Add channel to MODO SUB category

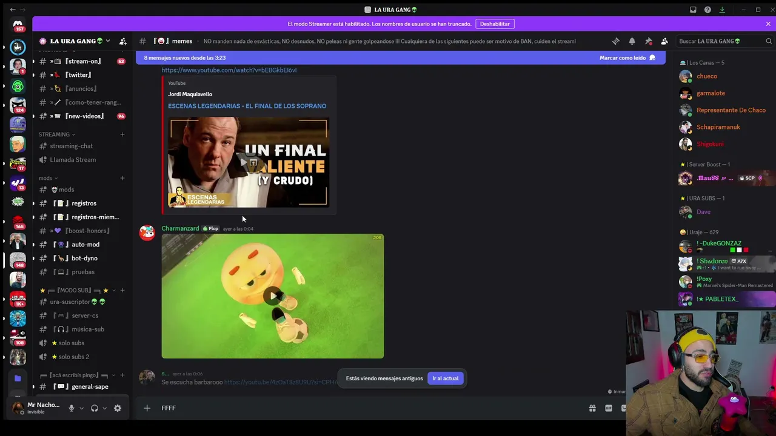(x=122, y=290)
